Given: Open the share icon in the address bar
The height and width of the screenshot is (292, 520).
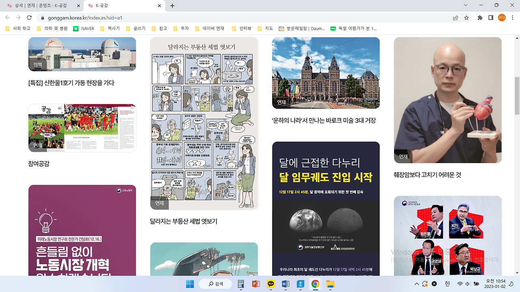Looking at the screenshot, I should tap(455, 18).
